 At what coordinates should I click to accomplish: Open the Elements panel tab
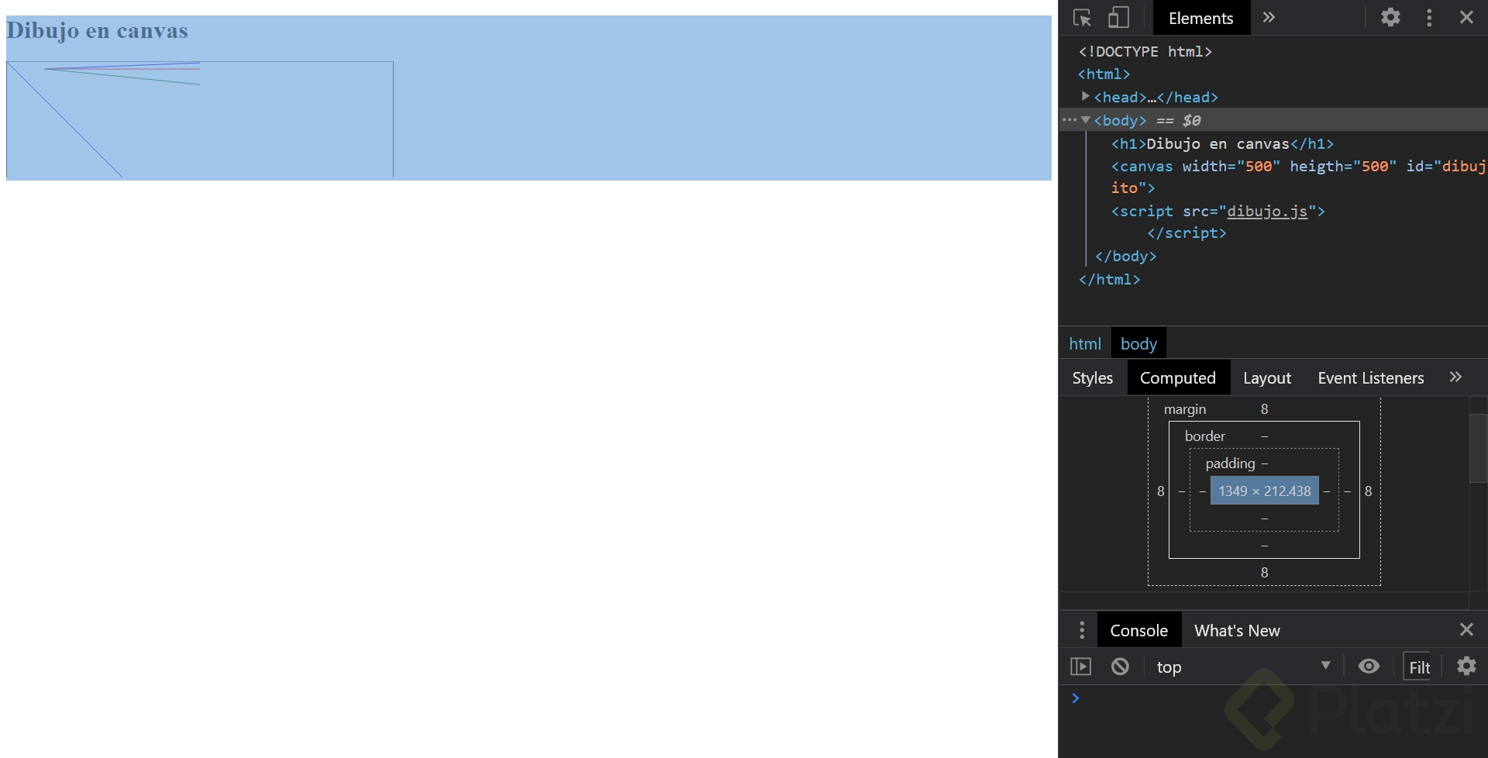[1200, 18]
